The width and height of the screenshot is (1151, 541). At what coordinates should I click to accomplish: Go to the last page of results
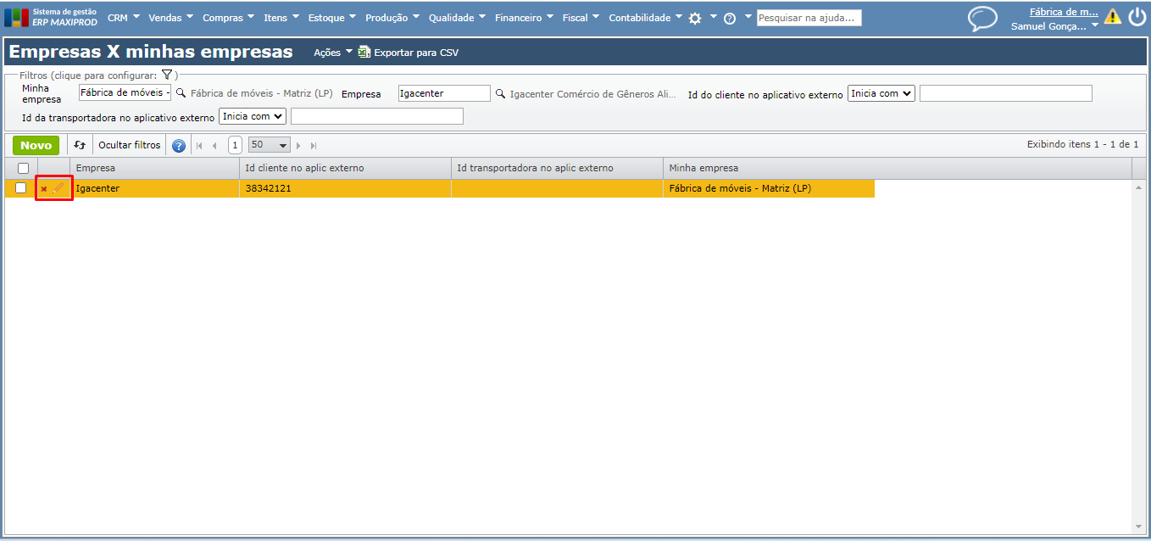pyautogui.click(x=314, y=146)
